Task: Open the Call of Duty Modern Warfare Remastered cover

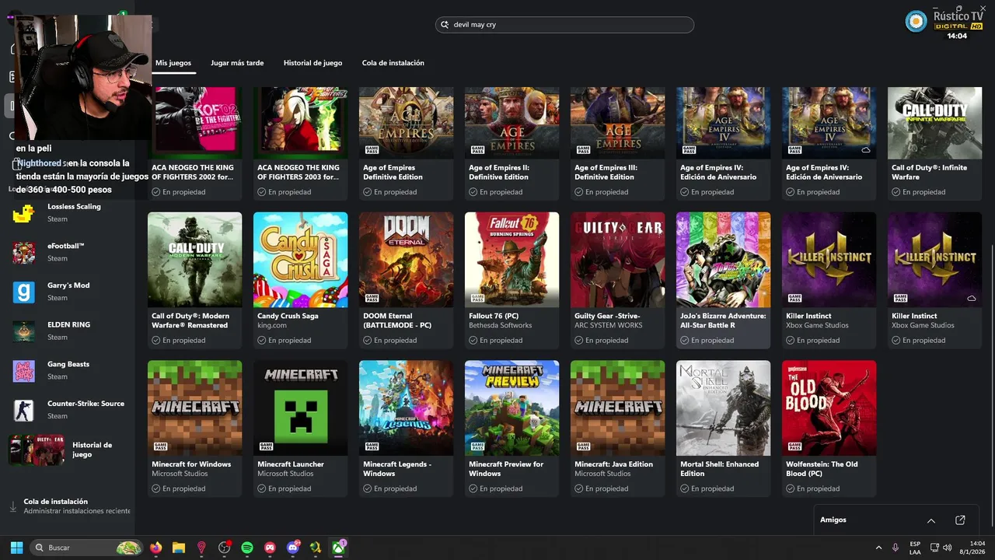Action: coord(194,260)
